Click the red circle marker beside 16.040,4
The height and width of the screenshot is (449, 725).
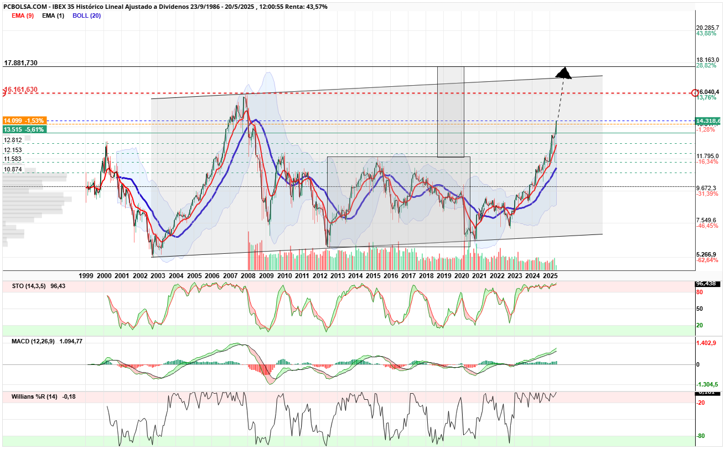pyautogui.click(x=695, y=93)
